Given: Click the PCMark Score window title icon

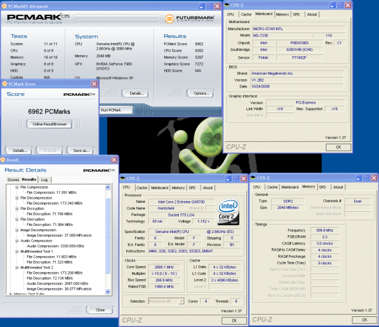Looking at the screenshot, I should click(5, 84).
